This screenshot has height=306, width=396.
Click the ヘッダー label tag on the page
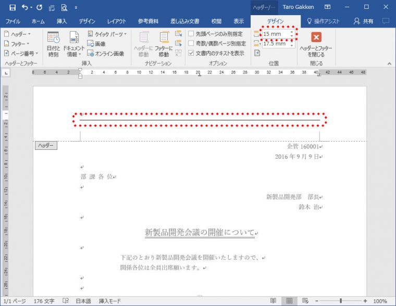(x=46, y=146)
